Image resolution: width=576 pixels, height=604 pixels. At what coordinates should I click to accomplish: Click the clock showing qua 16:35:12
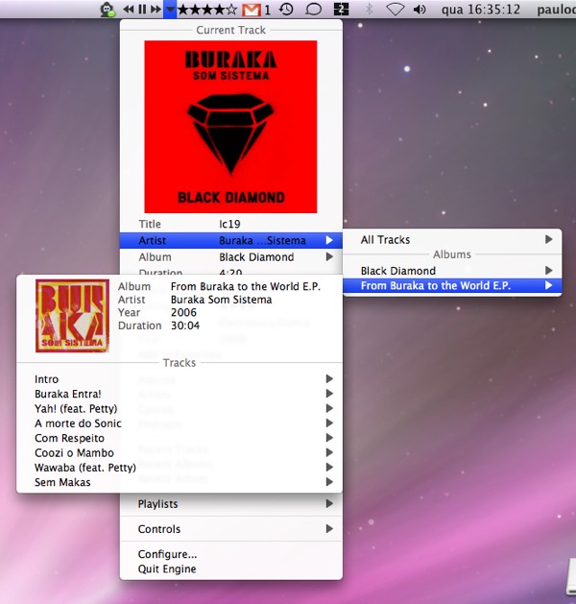tap(481, 9)
